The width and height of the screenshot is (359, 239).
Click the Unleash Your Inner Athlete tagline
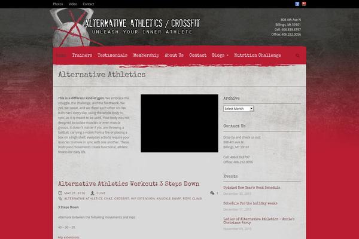[142, 32]
